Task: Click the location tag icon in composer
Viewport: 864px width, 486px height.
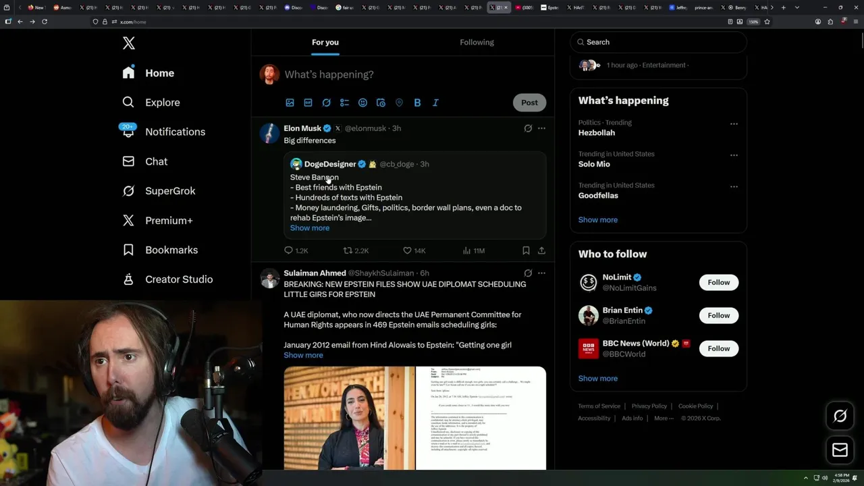Action: (x=399, y=103)
